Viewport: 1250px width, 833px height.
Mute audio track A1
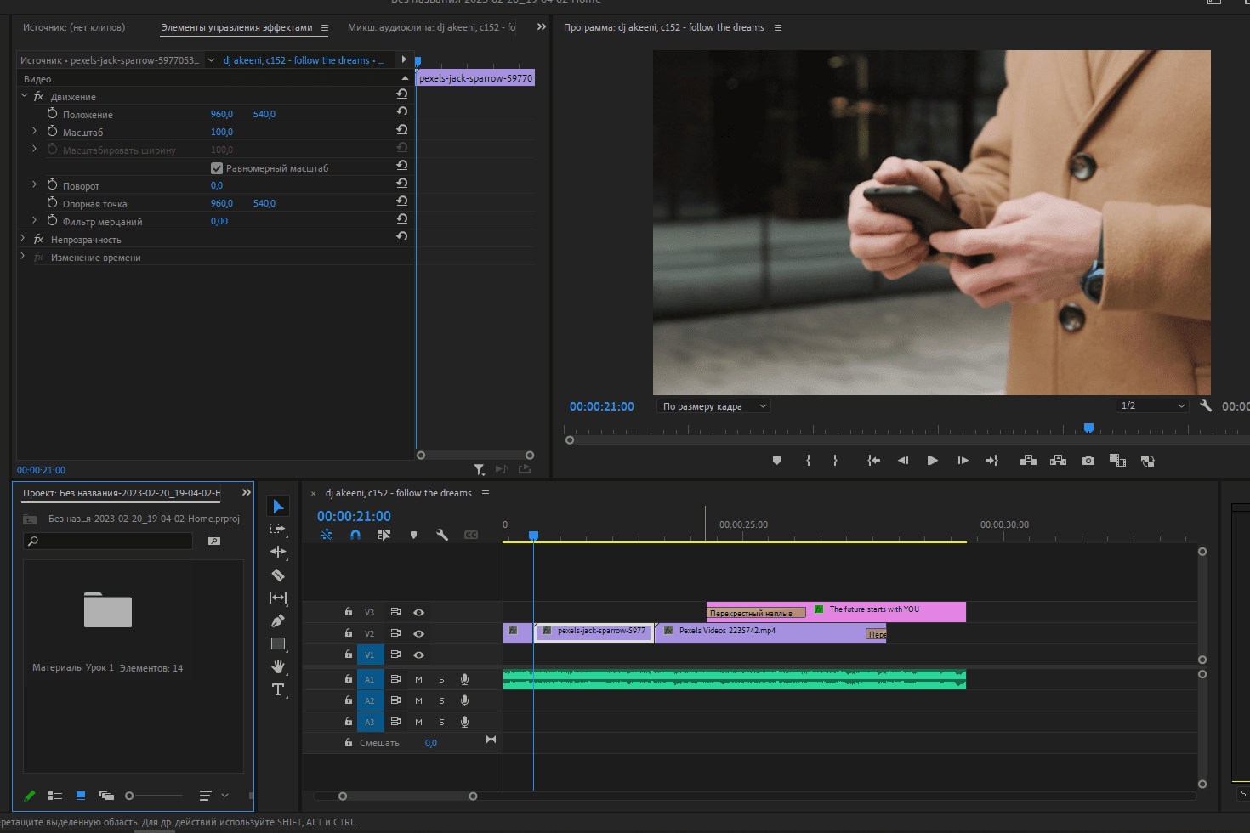418,679
